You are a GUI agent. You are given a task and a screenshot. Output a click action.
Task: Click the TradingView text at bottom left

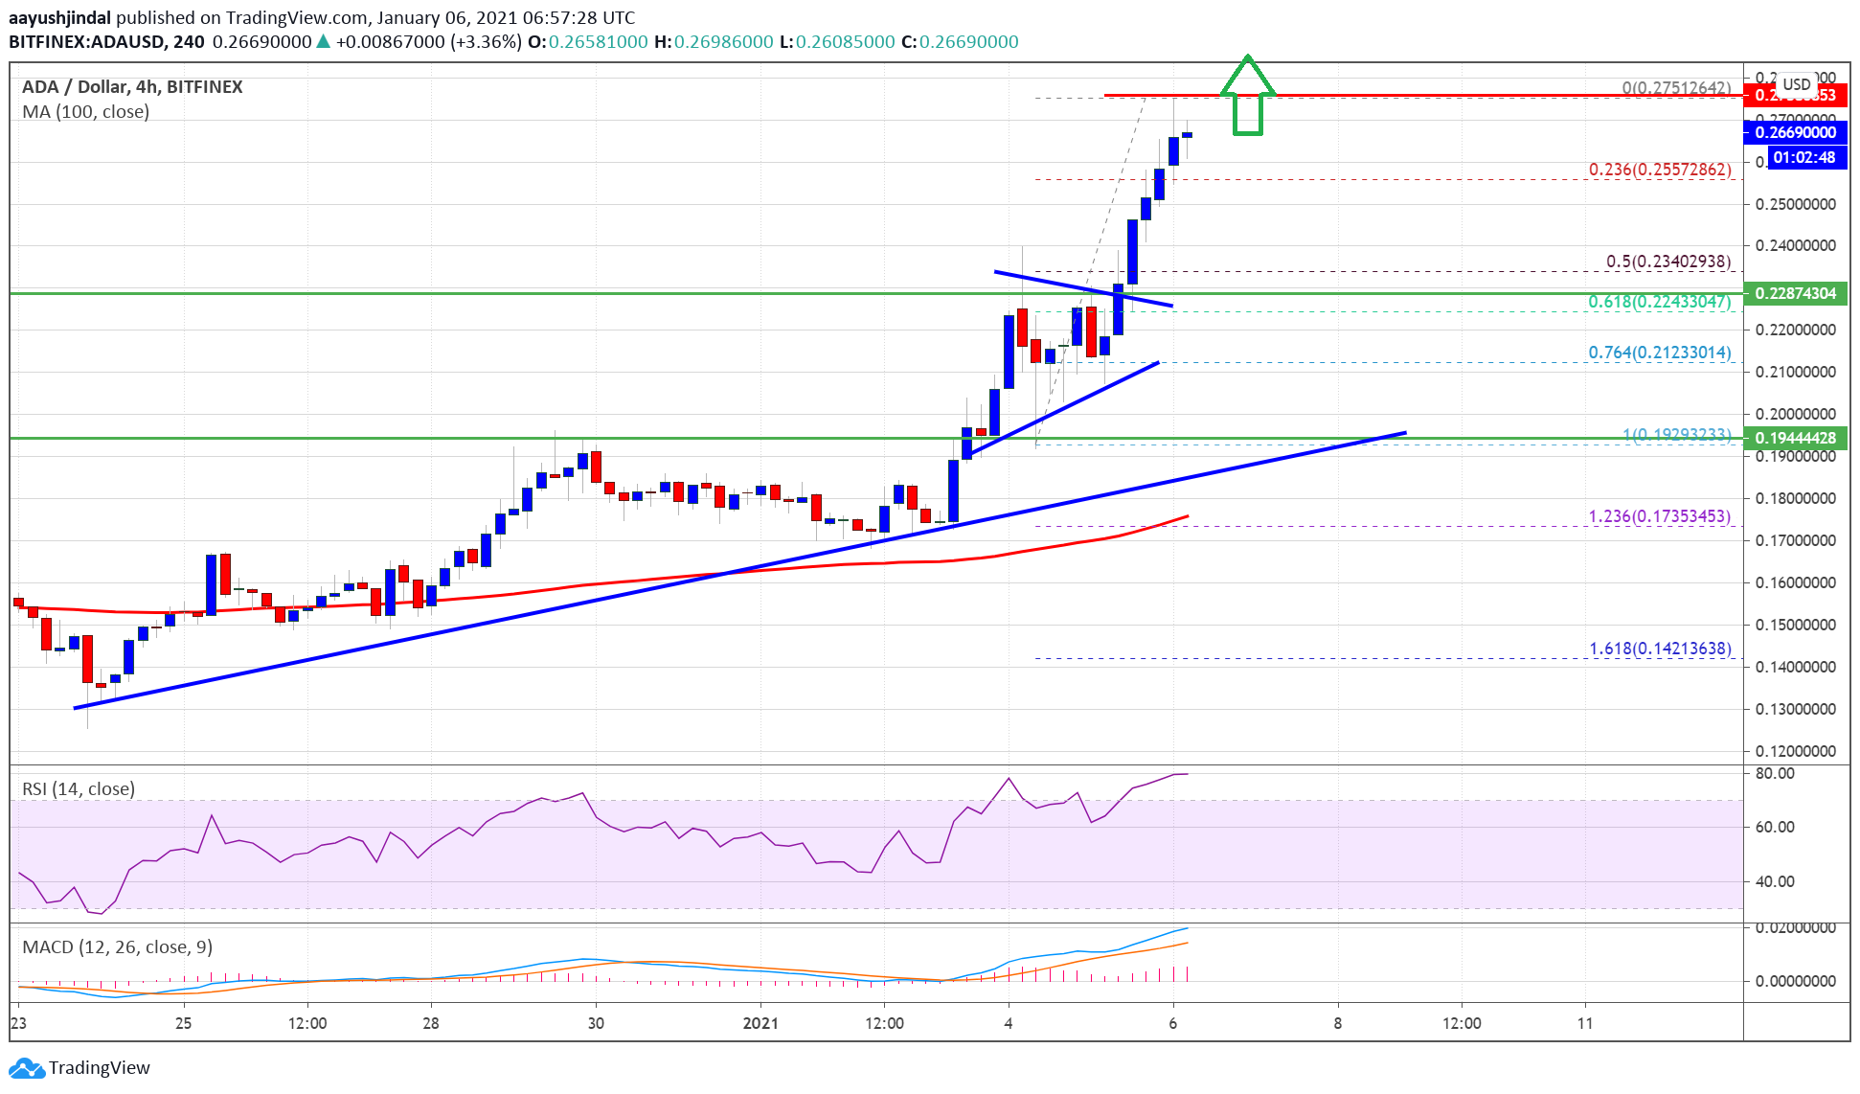pyautogui.click(x=100, y=1068)
